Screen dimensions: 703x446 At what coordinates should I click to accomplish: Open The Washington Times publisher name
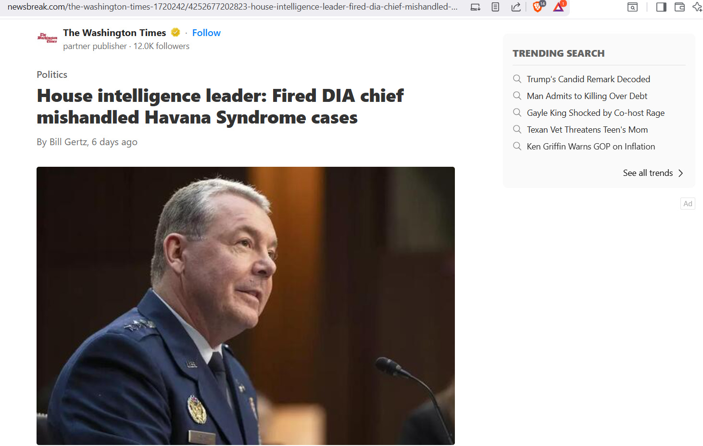click(x=114, y=33)
